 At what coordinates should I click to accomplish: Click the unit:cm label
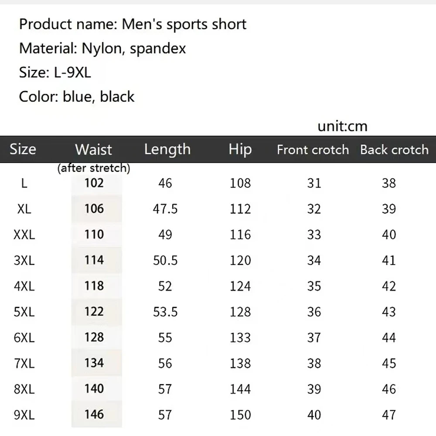[343, 126]
